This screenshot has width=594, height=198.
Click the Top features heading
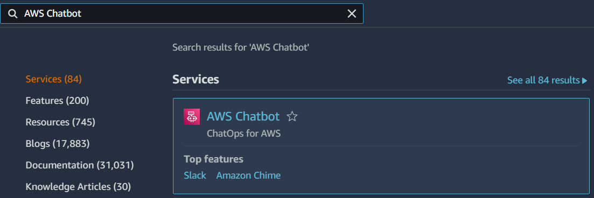(213, 159)
